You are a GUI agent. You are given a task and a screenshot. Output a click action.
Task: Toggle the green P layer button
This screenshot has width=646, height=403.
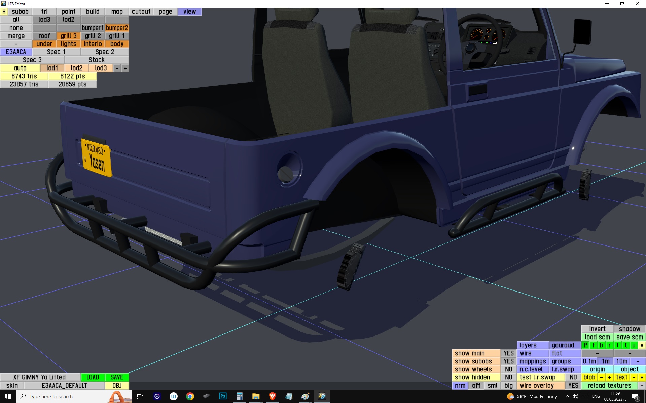[x=585, y=345]
